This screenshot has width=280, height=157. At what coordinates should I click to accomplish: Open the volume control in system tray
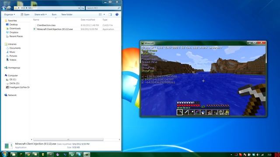tap(258, 155)
